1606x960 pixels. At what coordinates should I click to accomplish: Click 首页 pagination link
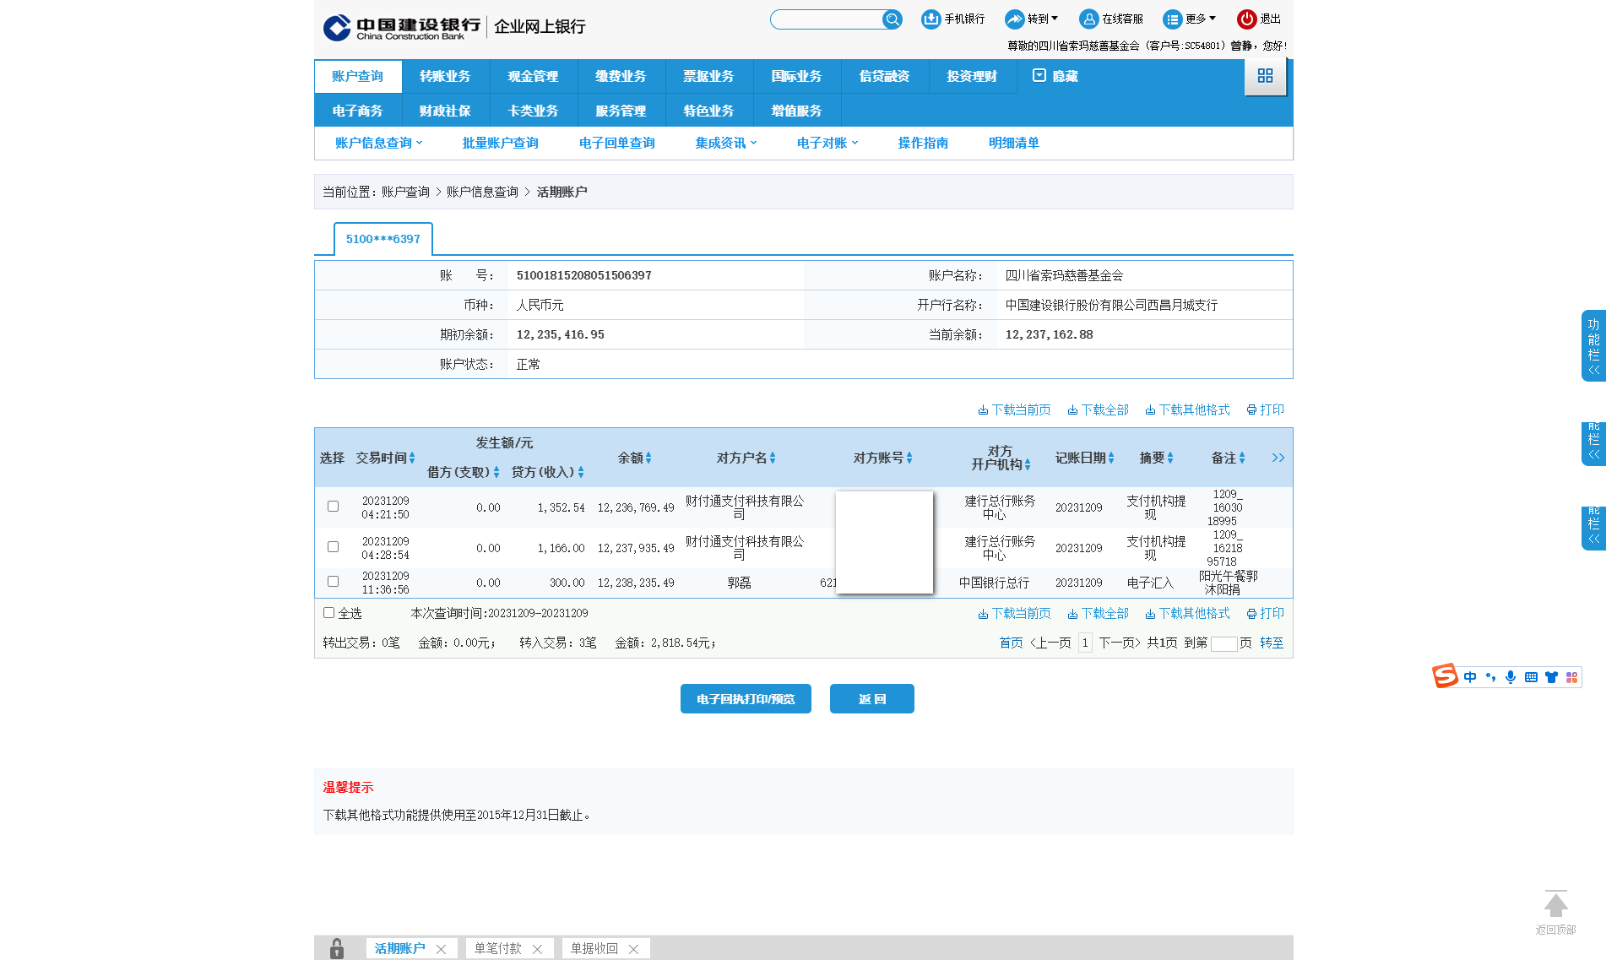tap(1011, 643)
